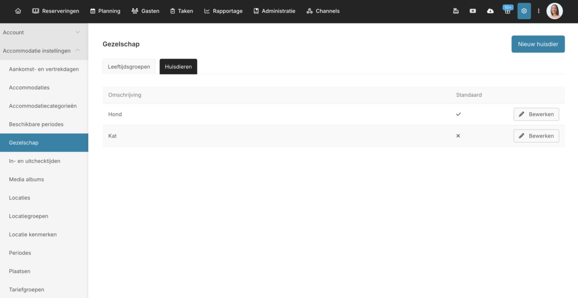Click the user profile avatar
578x298 pixels.
click(x=554, y=11)
